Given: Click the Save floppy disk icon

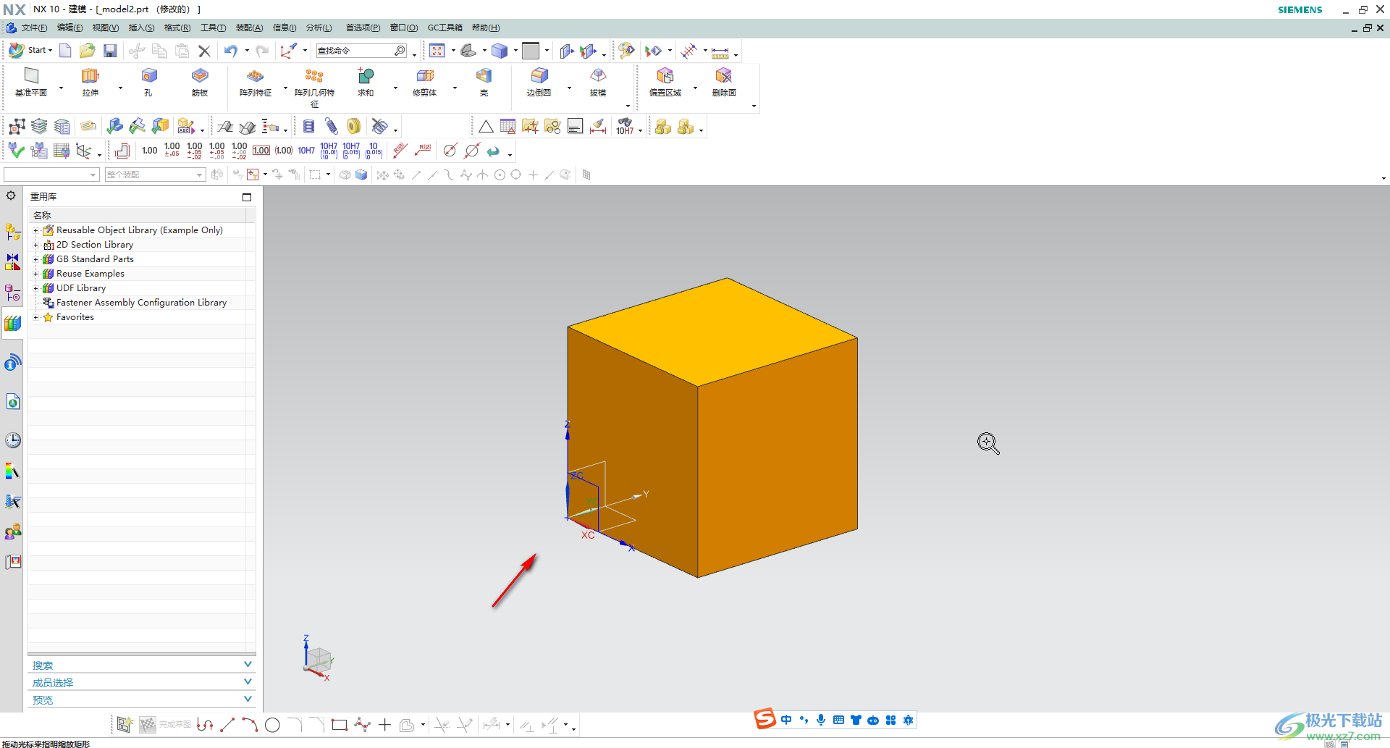Looking at the screenshot, I should tap(110, 51).
